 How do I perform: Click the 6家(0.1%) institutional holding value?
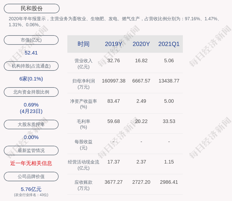pos(31,79)
